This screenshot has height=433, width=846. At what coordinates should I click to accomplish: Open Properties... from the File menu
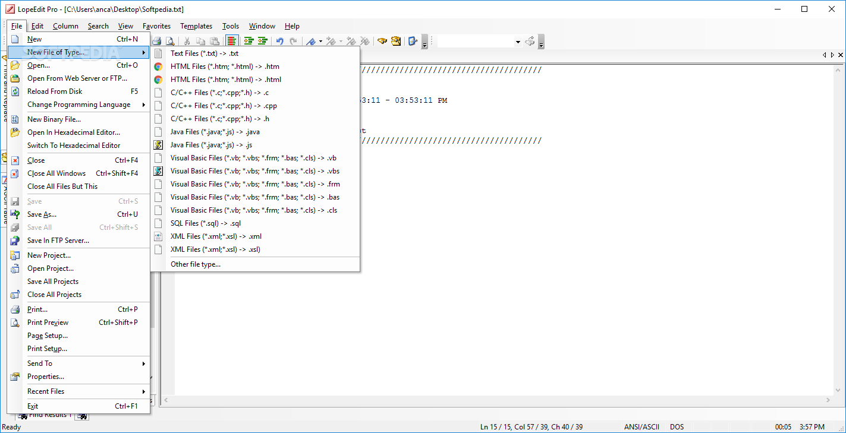coord(78,377)
